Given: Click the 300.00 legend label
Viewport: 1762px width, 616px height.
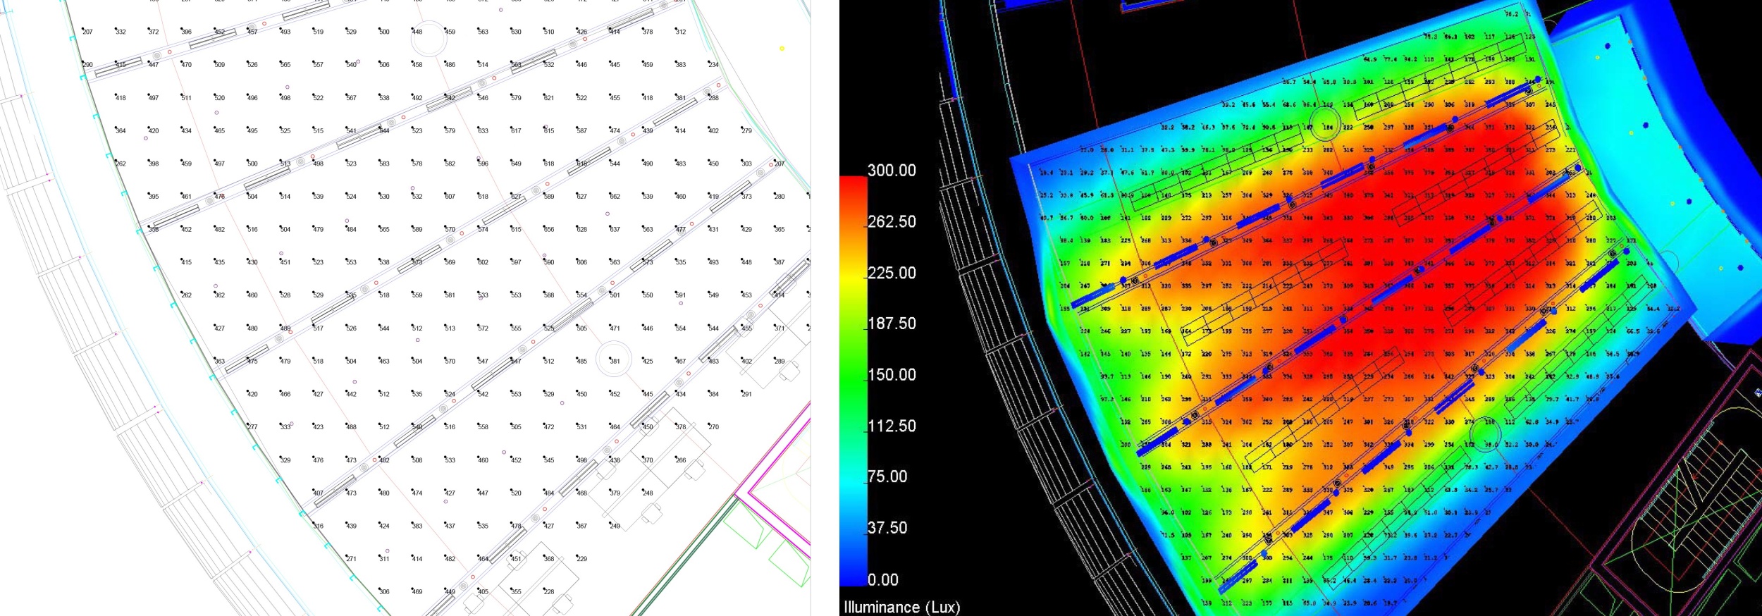Looking at the screenshot, I should [x=892, y=171].
